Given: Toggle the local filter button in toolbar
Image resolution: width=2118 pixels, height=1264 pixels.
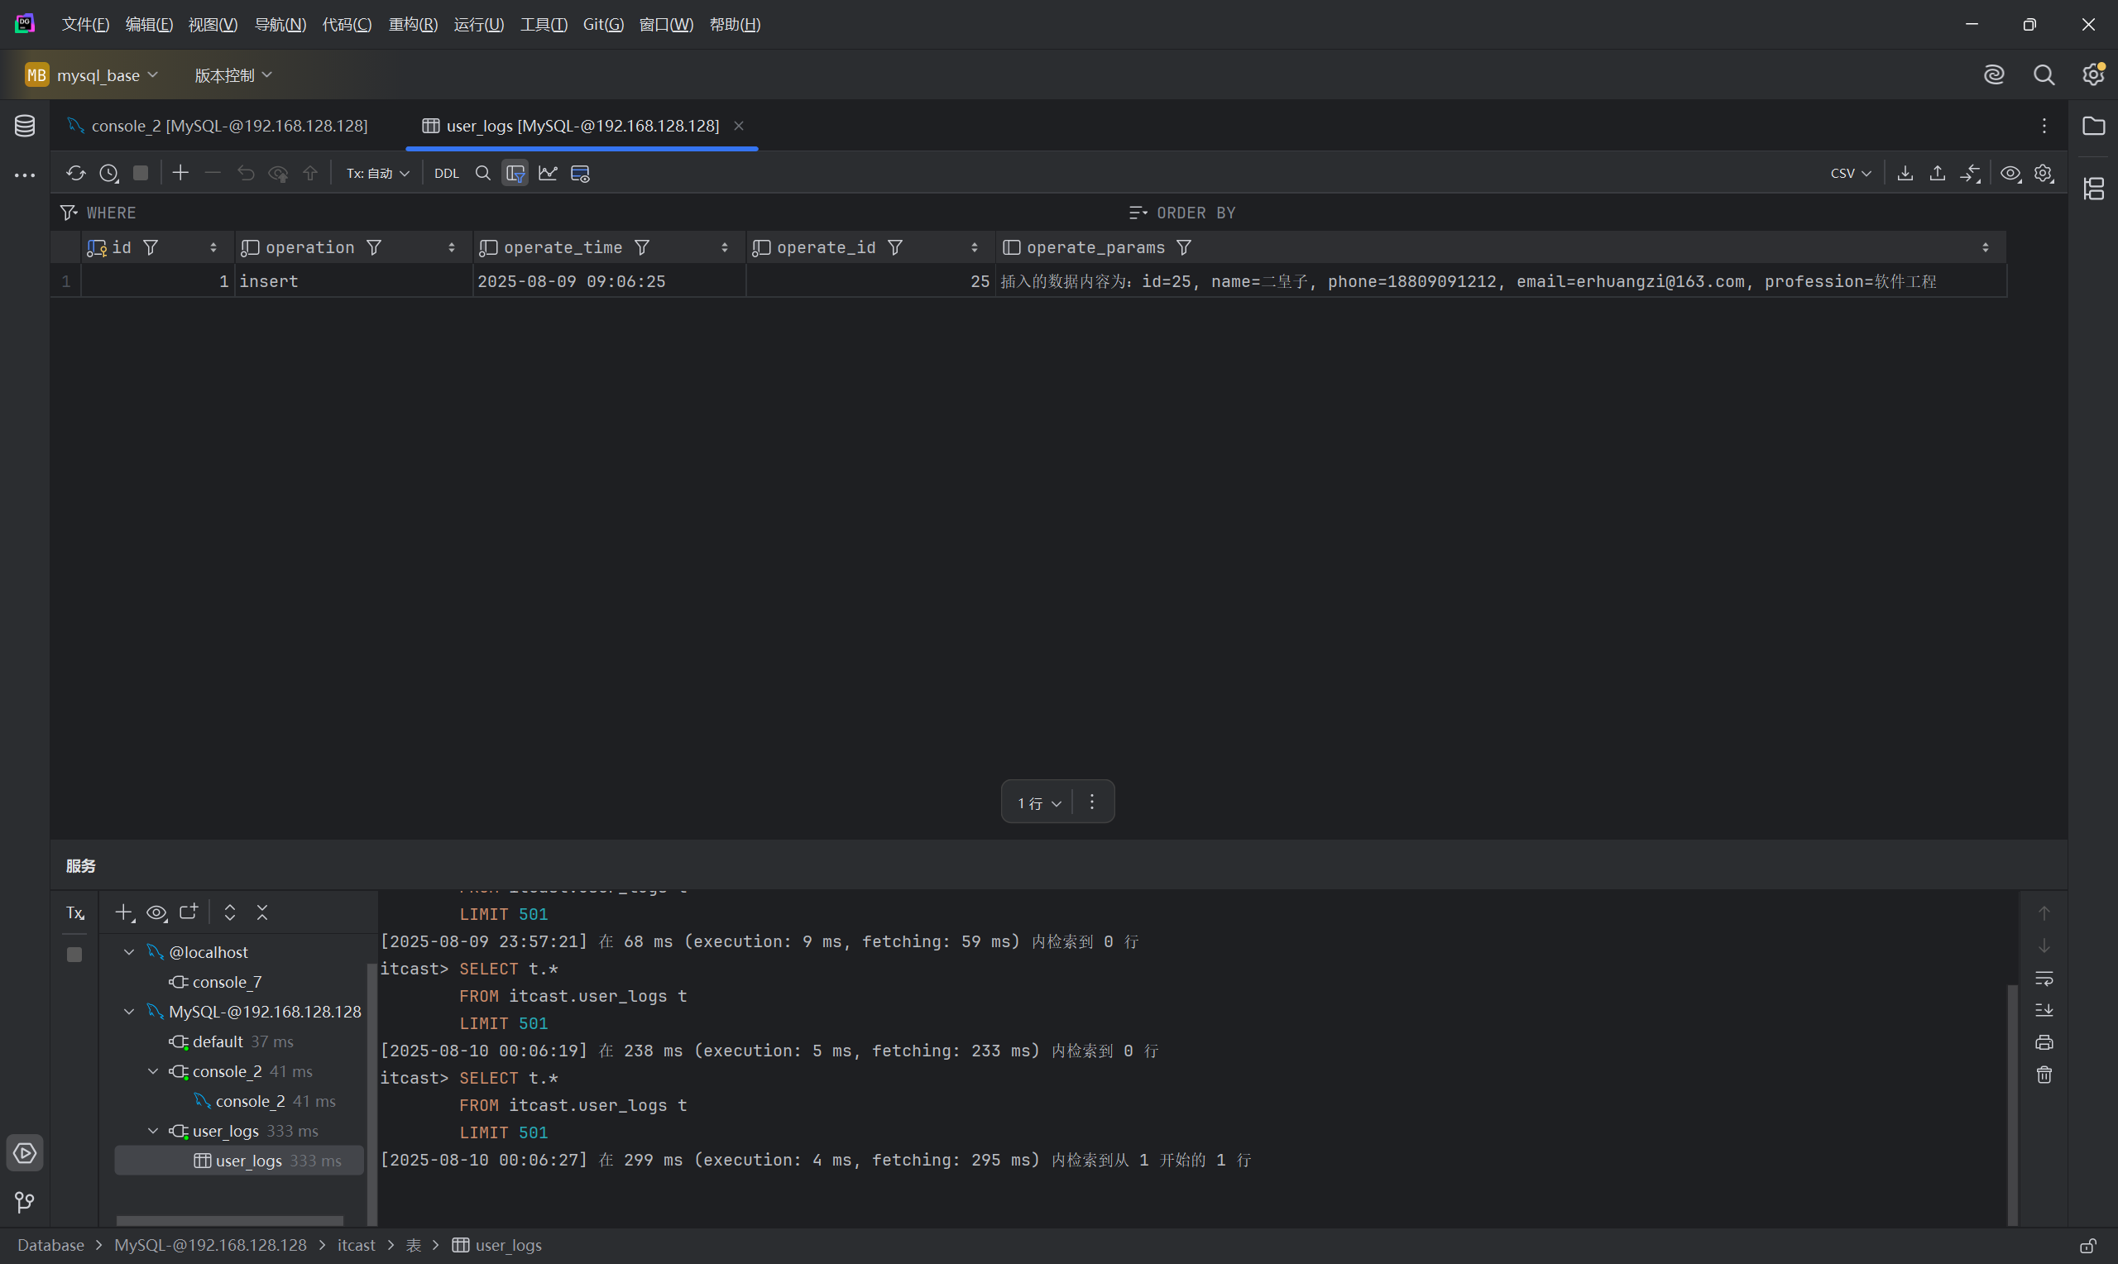Looking at the screenshot, I should point(515,174).
